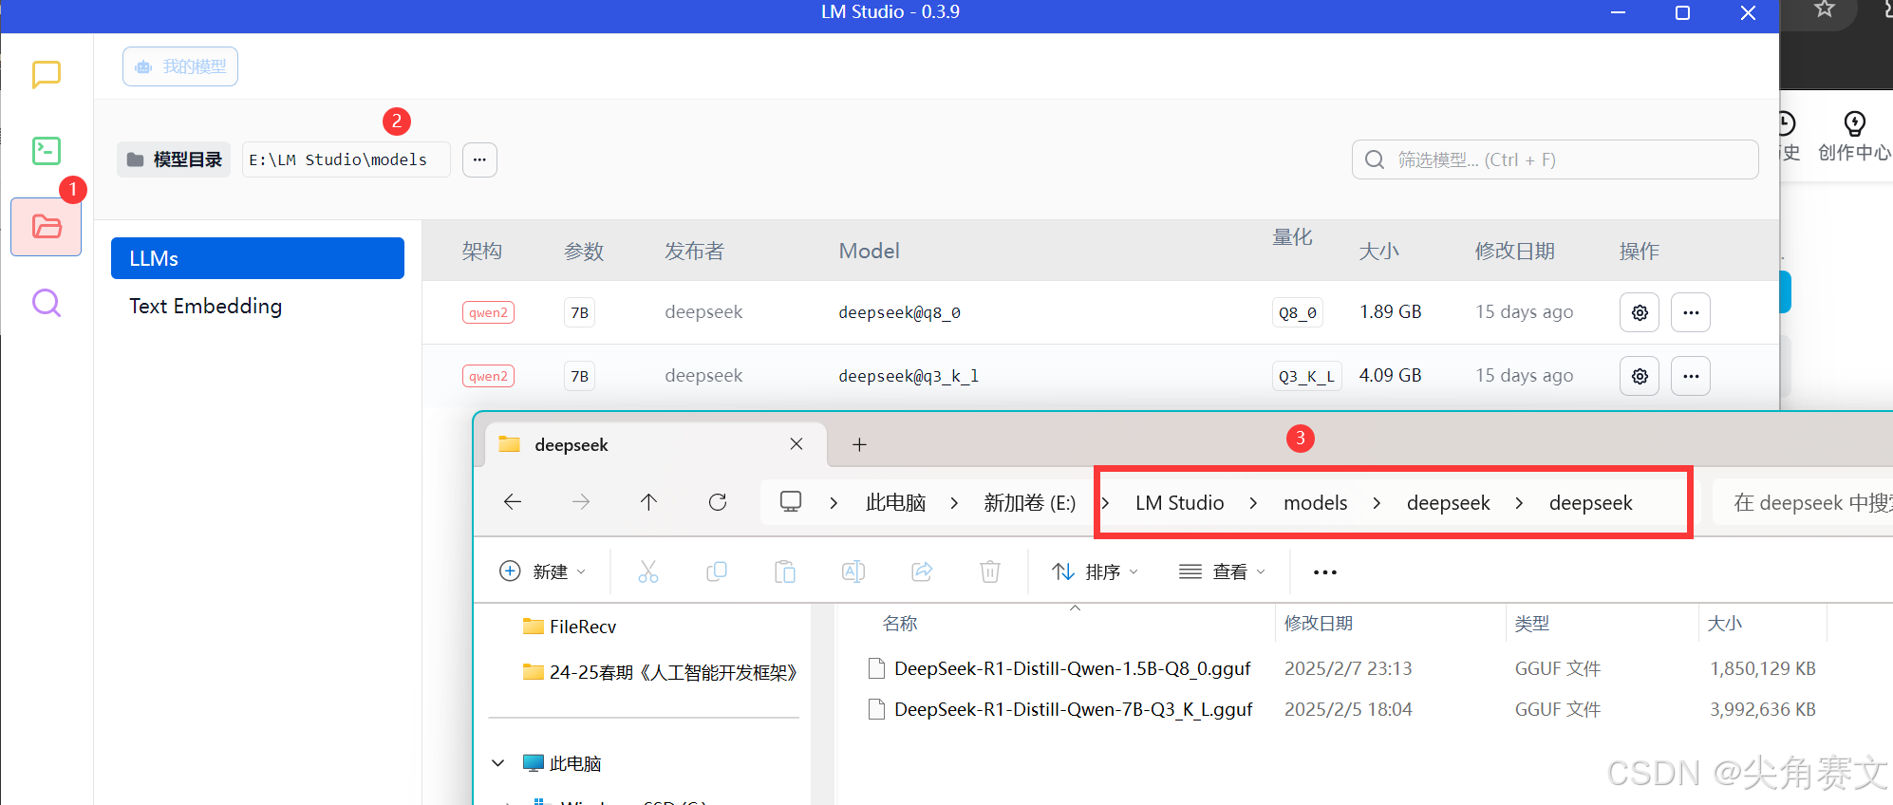
Task: Select the 24-25春期 folder in navigation pane
Action: pos(661,672)
